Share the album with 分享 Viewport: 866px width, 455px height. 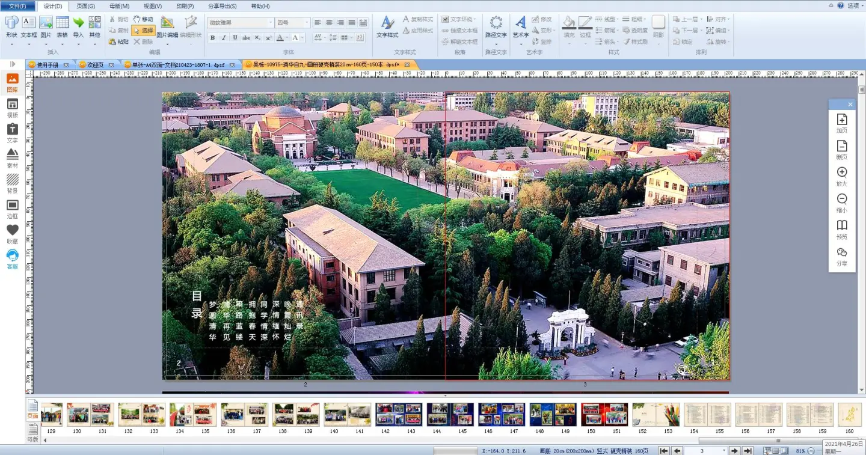842,257
